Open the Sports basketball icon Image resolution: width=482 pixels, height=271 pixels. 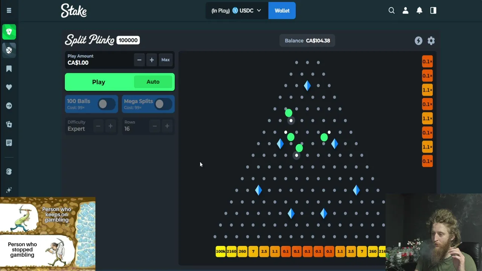click(9, 50)
